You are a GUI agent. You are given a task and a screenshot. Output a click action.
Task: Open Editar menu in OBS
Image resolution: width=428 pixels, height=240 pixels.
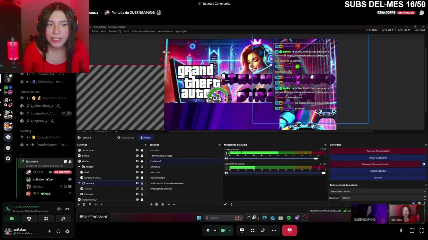pos(95,31)
